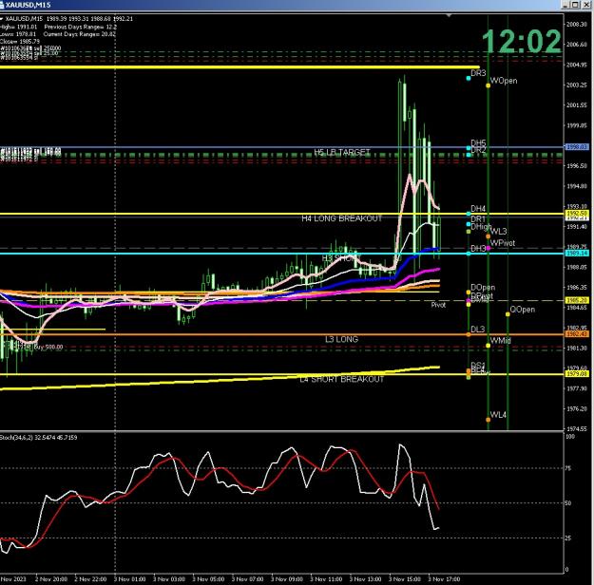The height and width of the screenshot is (585, 594).
Task: Click the 1996.50 price axis label
Action: [x=577, y=166]
